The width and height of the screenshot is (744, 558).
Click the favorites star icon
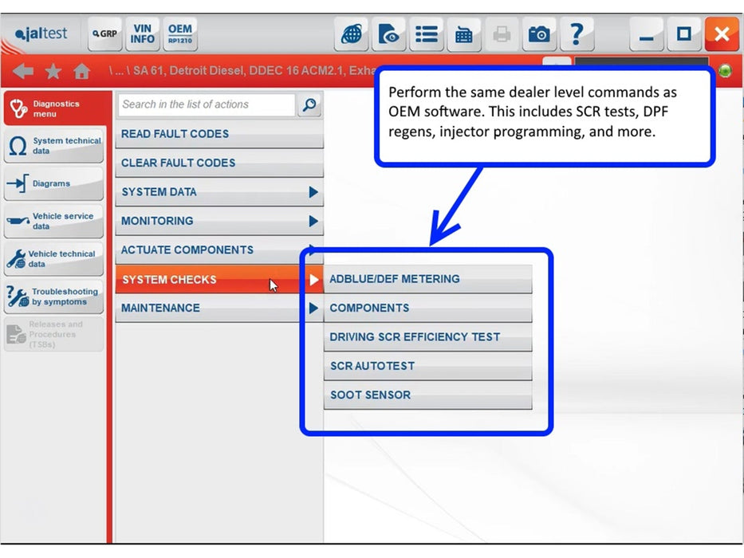(53, 71)
